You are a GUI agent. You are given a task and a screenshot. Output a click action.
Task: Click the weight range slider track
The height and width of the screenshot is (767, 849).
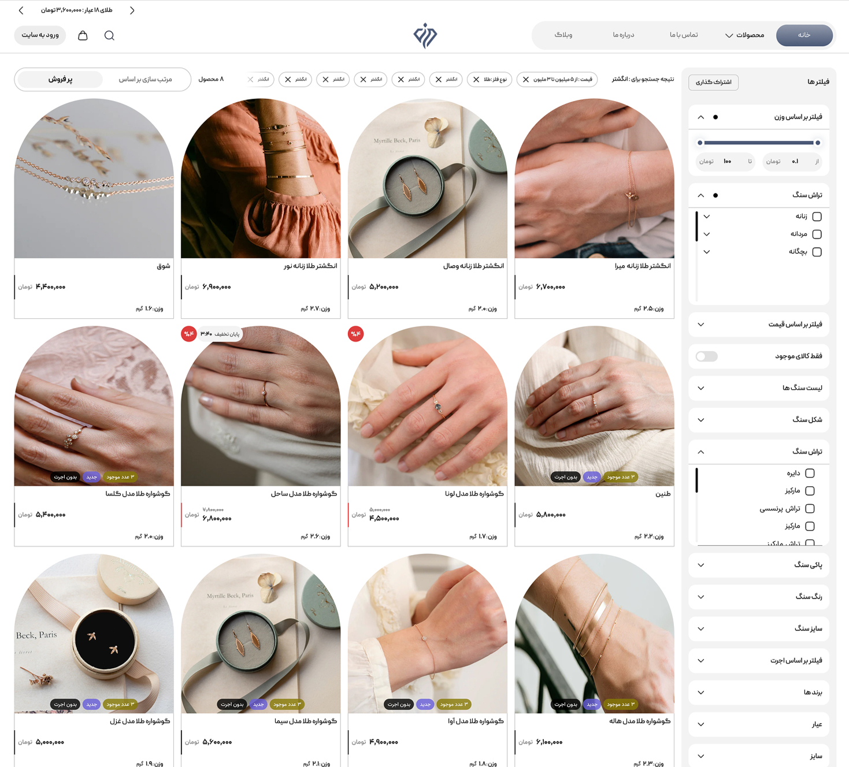pos(759,143)
